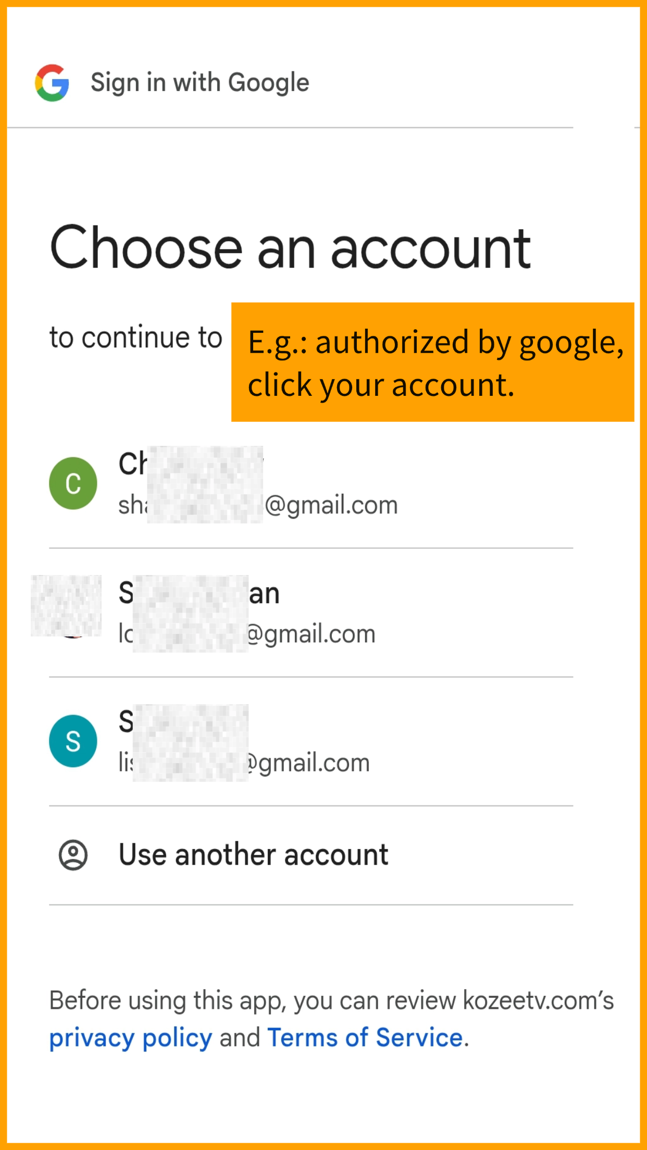Viewport: 647px width, 1150px height.
Task: Click the person icon beside Use another account
Action: click(73, 855)
